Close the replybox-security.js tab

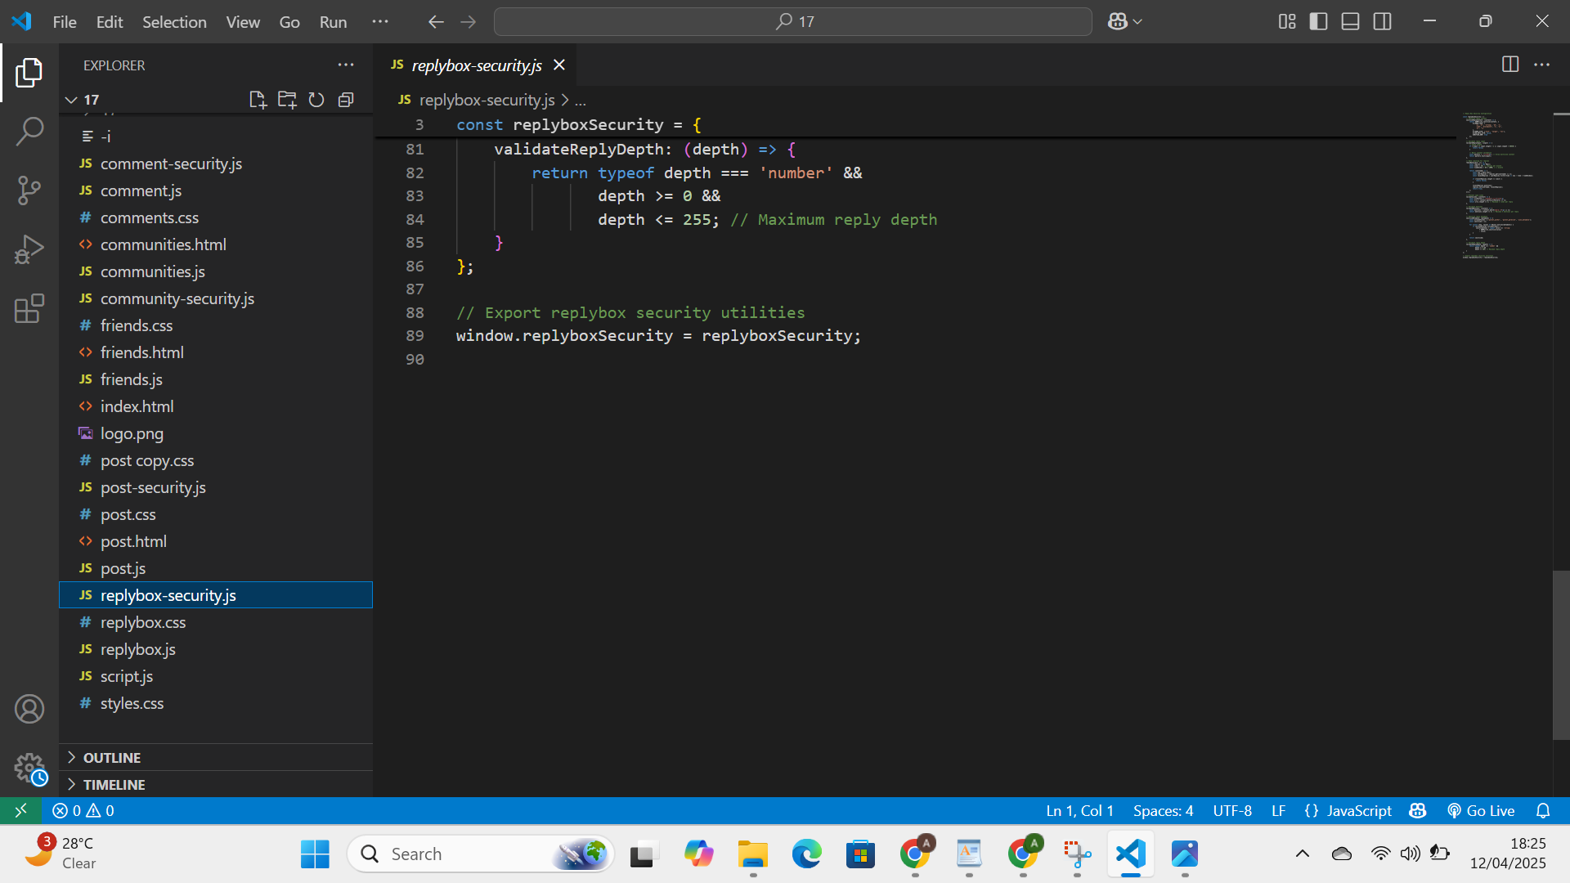pyautogui.click(x=559, y=65)
